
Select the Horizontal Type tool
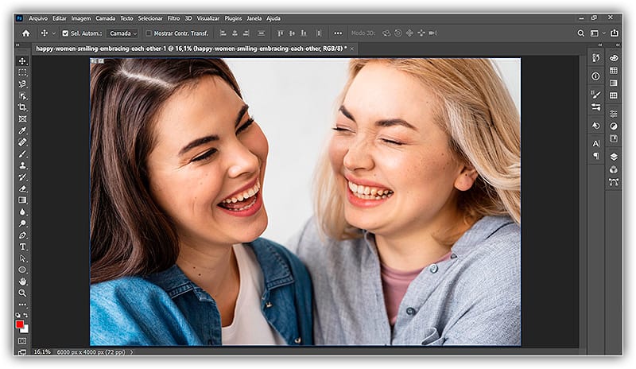pyautogui.click(x=22, y=247)
